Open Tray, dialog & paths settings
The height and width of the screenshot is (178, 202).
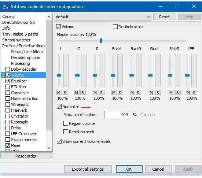click(x=20, y=34)
